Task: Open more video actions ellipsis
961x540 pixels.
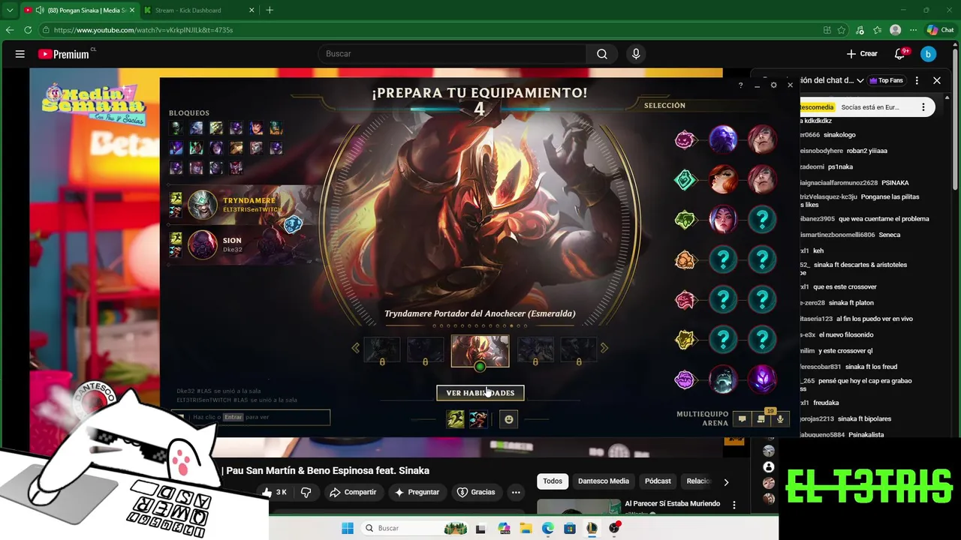Action: (x=516, y=492)
